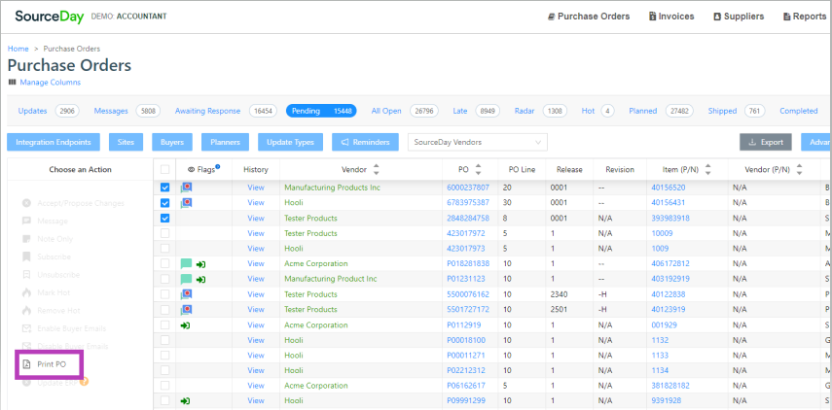
Task: Click the Accept/Propose Changes action icon
Action: click(x=26, y=203)
